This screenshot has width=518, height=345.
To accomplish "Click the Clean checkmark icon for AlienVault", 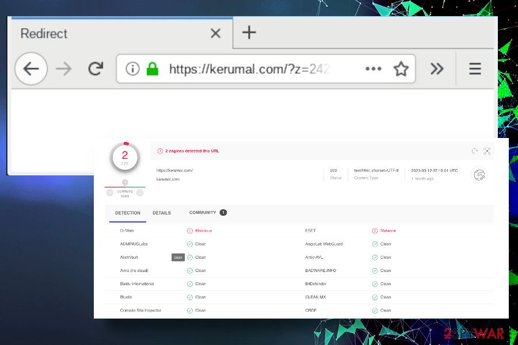I will point(190,257).
